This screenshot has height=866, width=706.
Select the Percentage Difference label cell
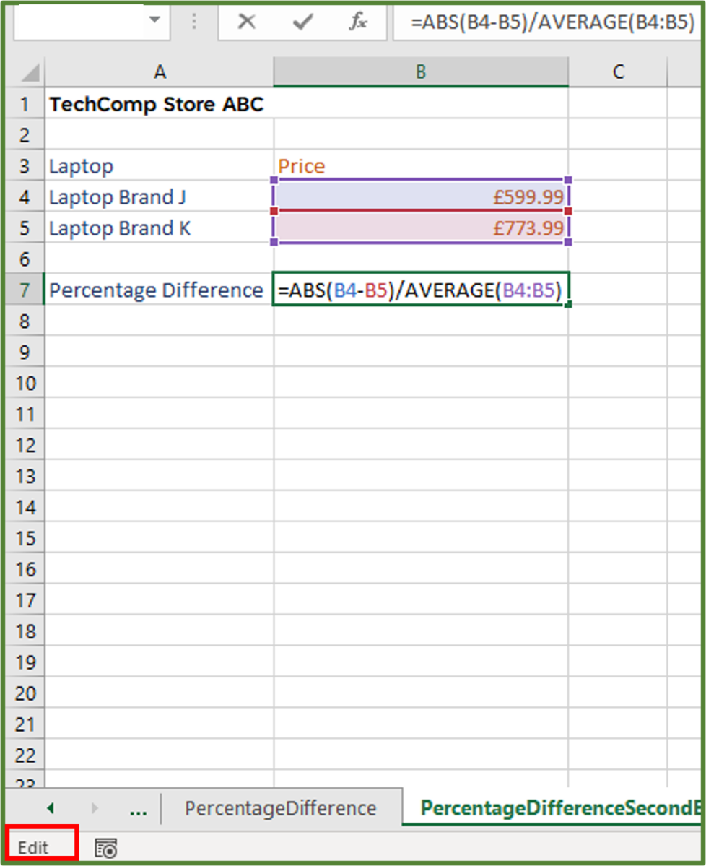160,290
